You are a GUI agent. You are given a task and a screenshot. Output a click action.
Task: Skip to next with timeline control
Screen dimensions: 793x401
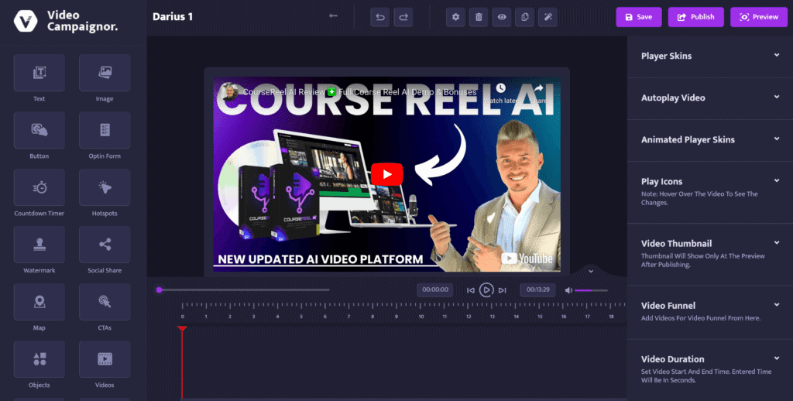click(502, 290)
